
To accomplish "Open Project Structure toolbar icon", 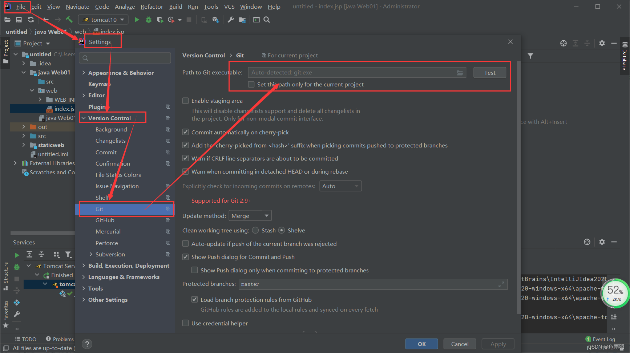I will click(242, 20).
